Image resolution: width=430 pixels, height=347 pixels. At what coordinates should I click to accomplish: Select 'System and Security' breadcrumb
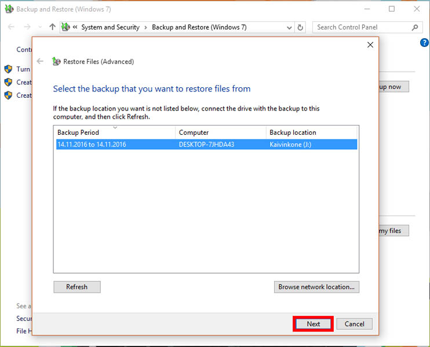point(110,27)
